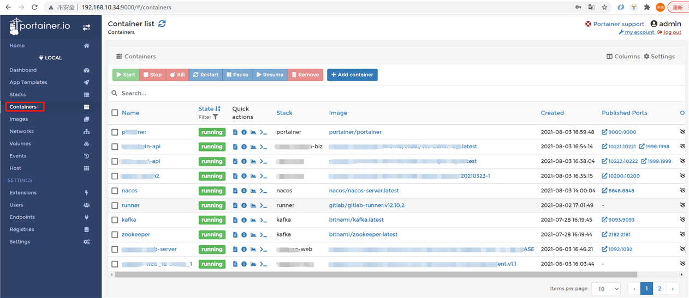Viewport: 689px width, 298px height.
Task: Go to pagination page 2
Action: (660, 289)
